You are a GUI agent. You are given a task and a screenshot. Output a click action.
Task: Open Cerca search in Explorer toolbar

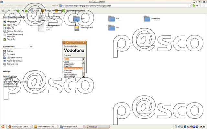tap(35, 11)
